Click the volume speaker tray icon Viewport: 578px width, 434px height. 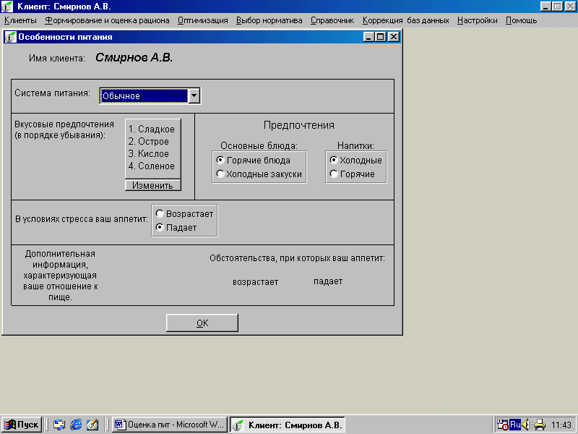tap(526, 425)
